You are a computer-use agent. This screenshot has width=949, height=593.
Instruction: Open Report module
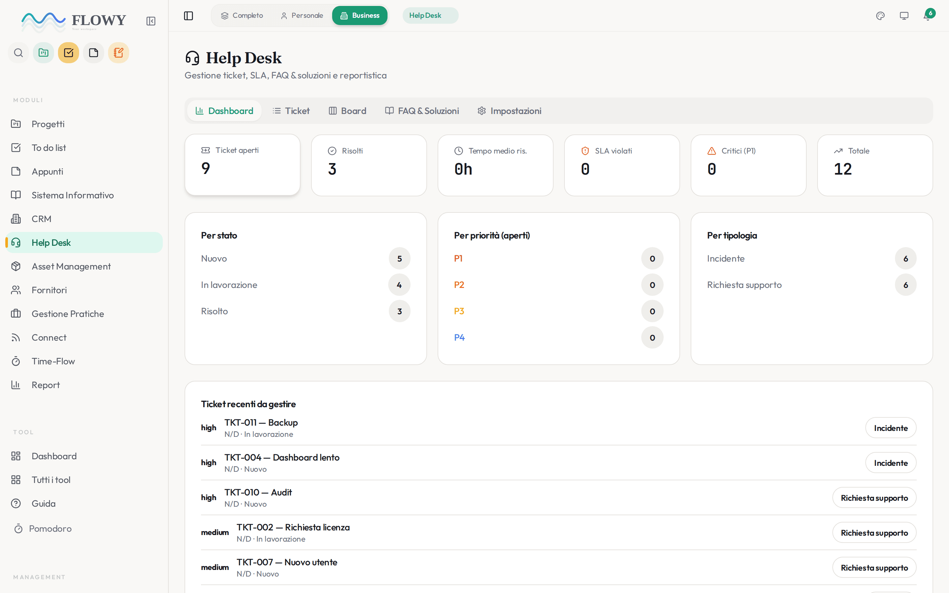[x=84, y=385]
